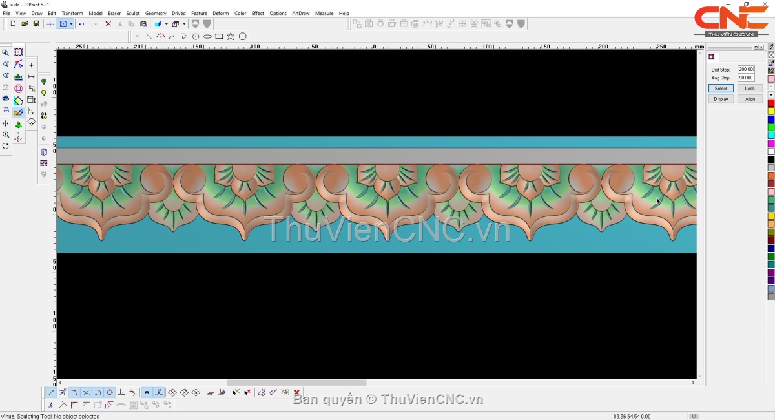Image resolution: width=775 pixels, height=420 pixels.
Task: Click the refresh redraw view icon
Action: [6, 146]
